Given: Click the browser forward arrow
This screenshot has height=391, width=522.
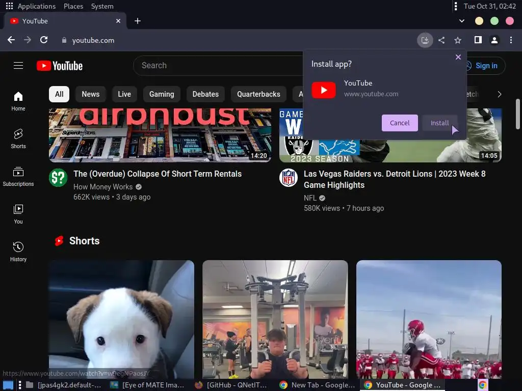Looking at the screenshot, I should tap(28, 40).
